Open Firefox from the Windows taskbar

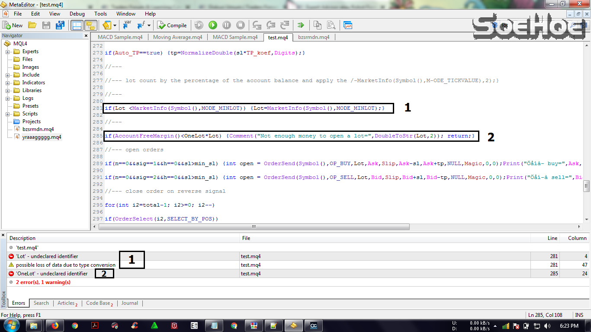point(55,326)
